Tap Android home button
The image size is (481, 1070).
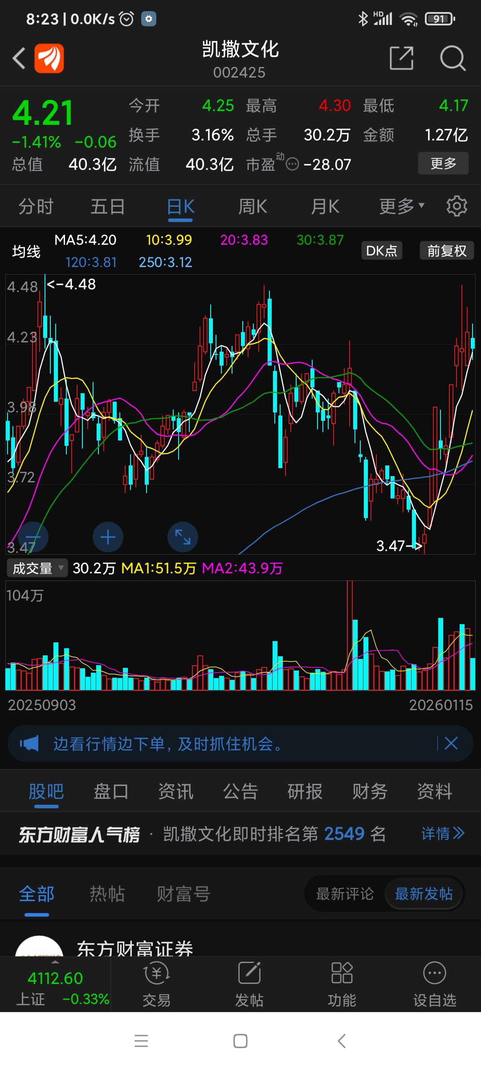pos(240,1041)
